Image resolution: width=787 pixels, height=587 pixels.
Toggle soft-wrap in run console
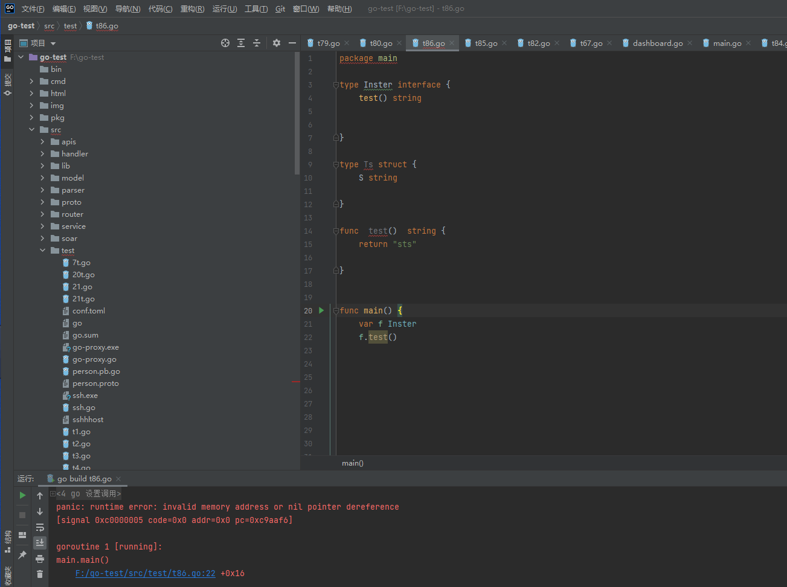click(40, 527)
